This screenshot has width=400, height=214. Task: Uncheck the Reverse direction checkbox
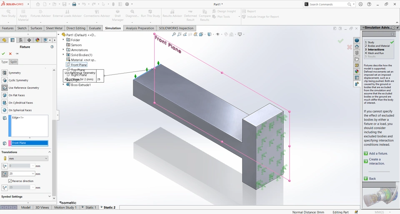click(x=10, y=181)
